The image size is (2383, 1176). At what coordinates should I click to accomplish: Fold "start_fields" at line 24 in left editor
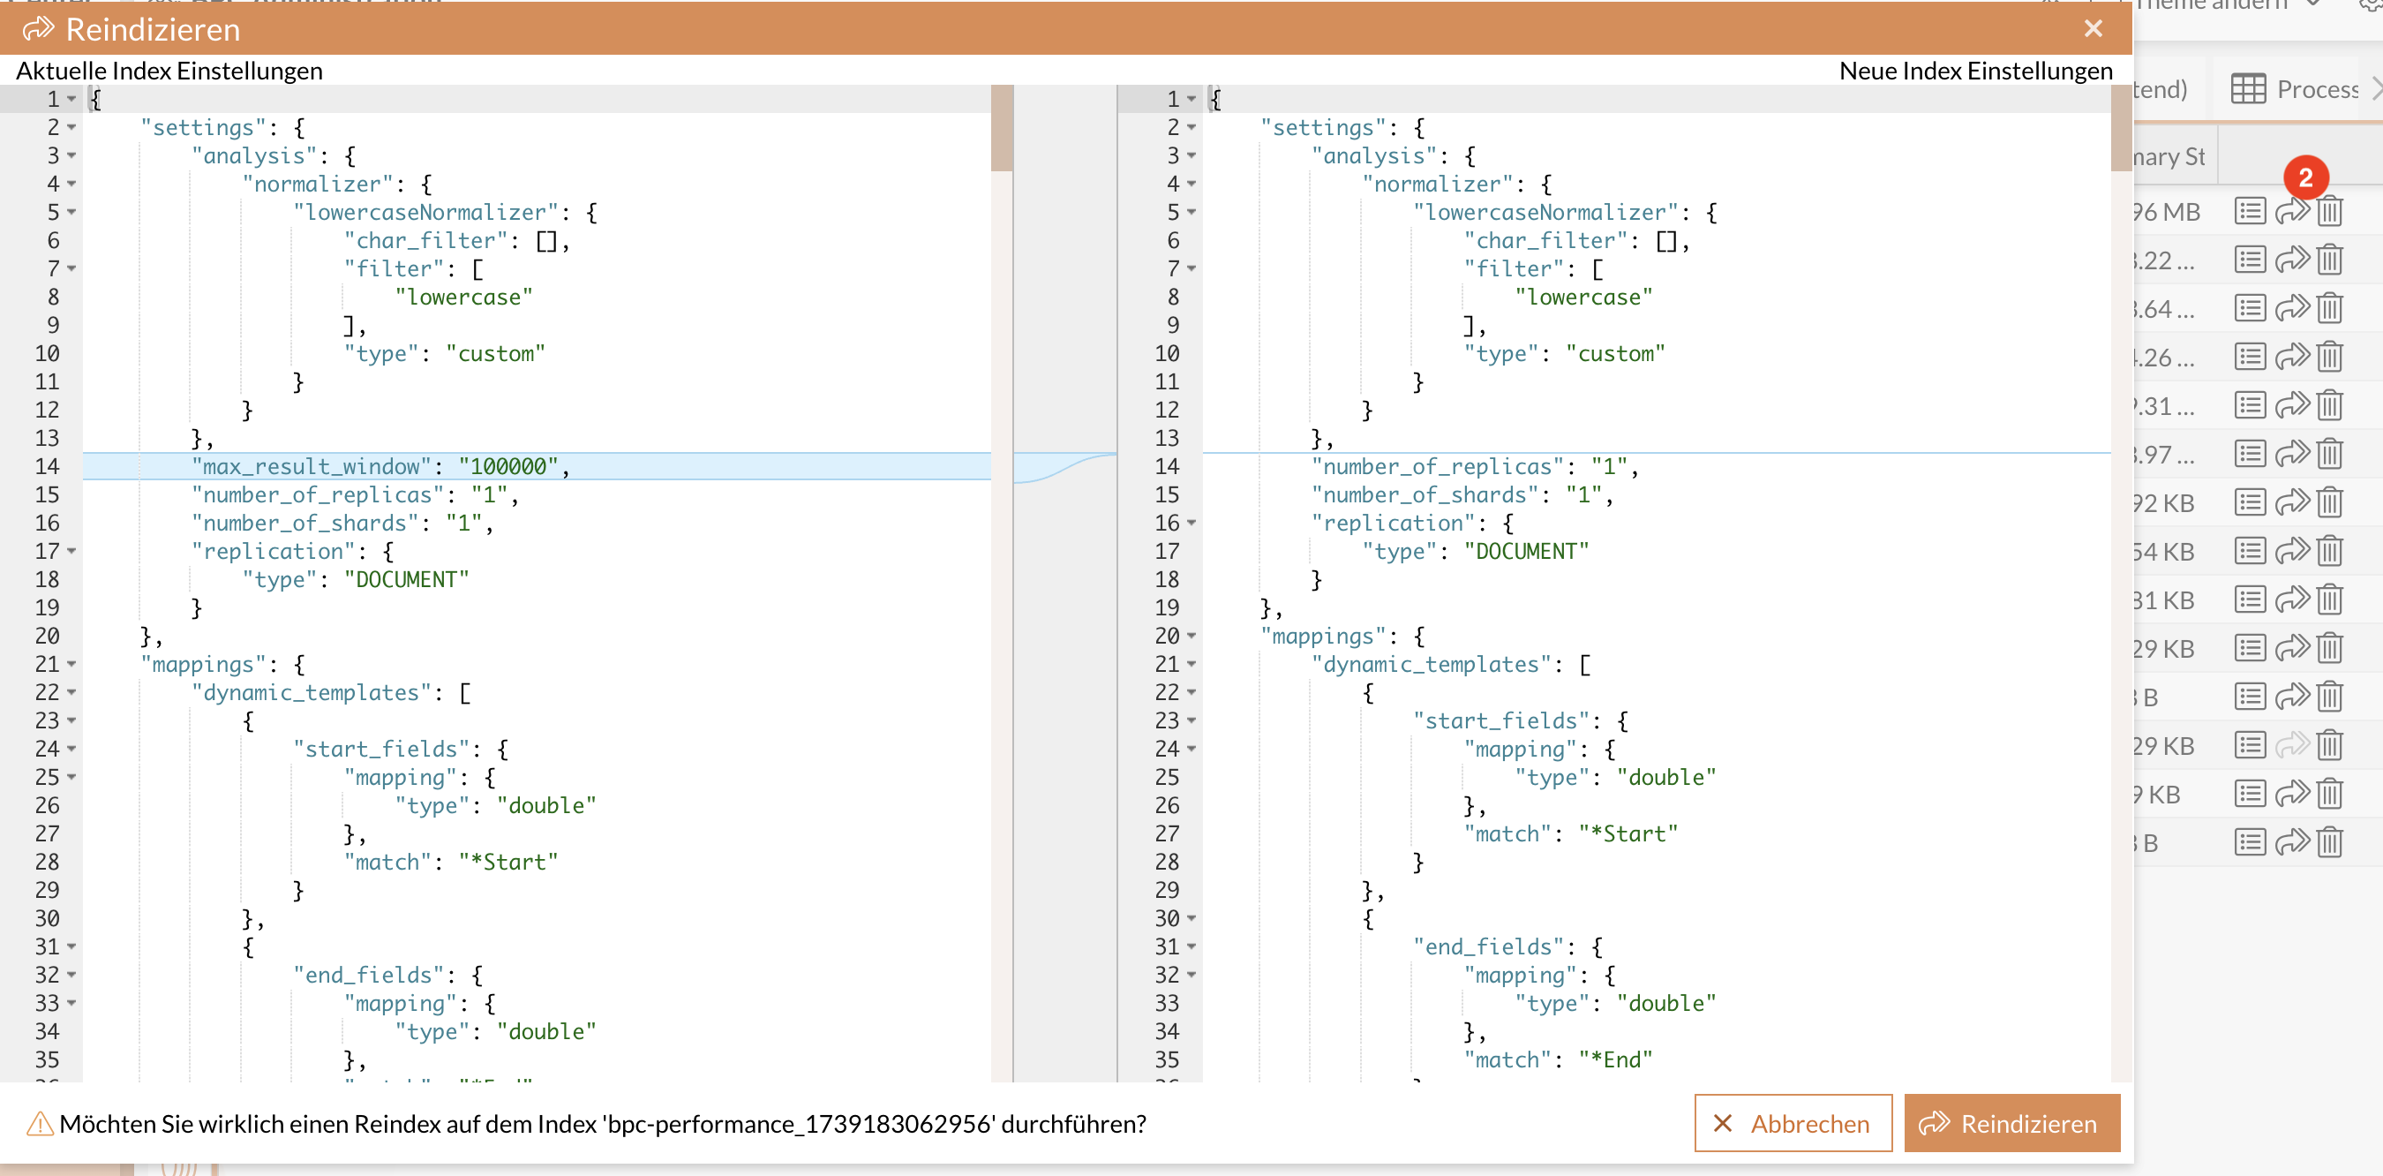tap(71, 749)
